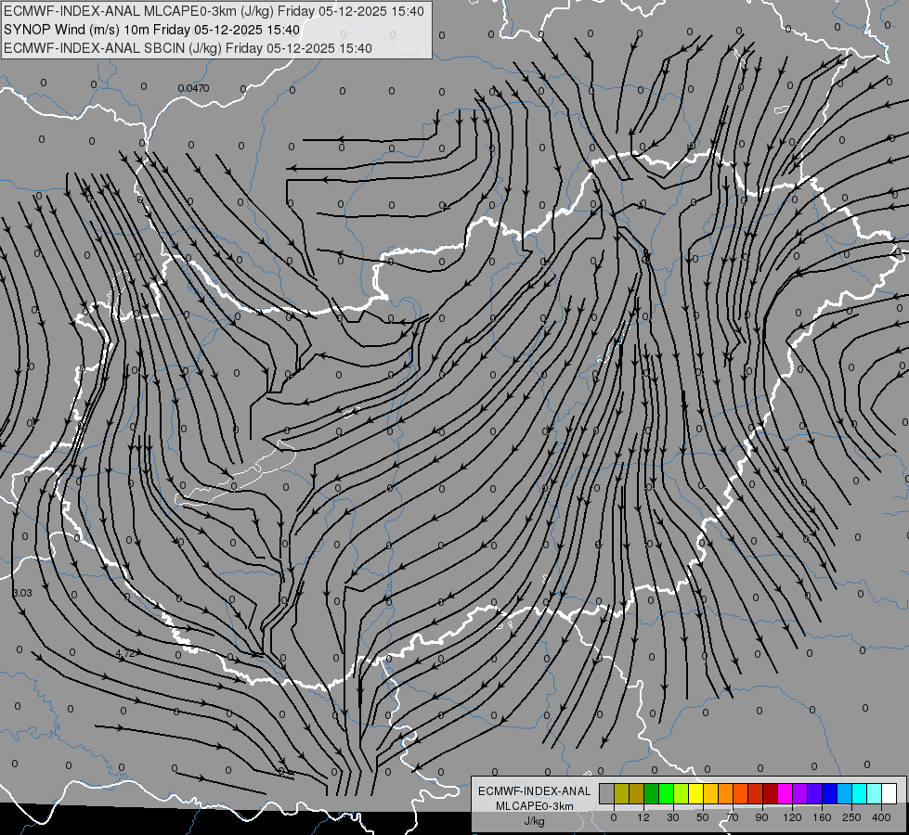
Task: Click the legend tick label 50
Action: [703, 817]
